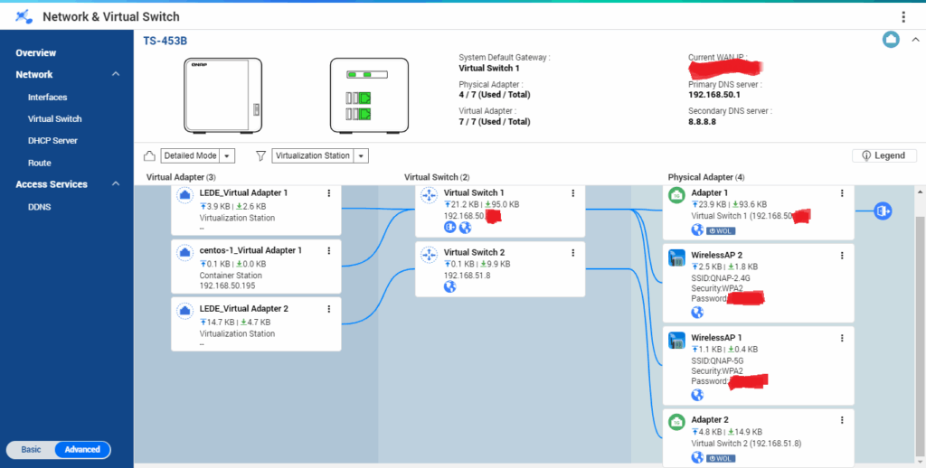
Task: Open LEDE_Virtual Adapter 1 options menu
Action: point(329,193)
